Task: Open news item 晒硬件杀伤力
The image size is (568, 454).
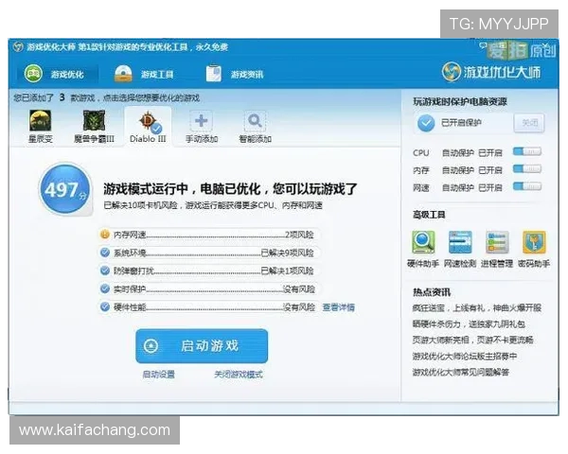Action: (x=469, y=323)
